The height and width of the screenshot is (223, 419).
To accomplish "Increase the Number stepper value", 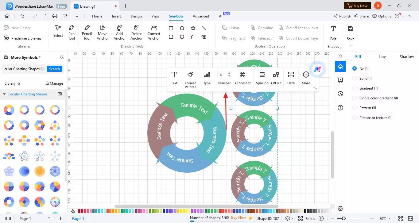I will (x=229, y=73).
